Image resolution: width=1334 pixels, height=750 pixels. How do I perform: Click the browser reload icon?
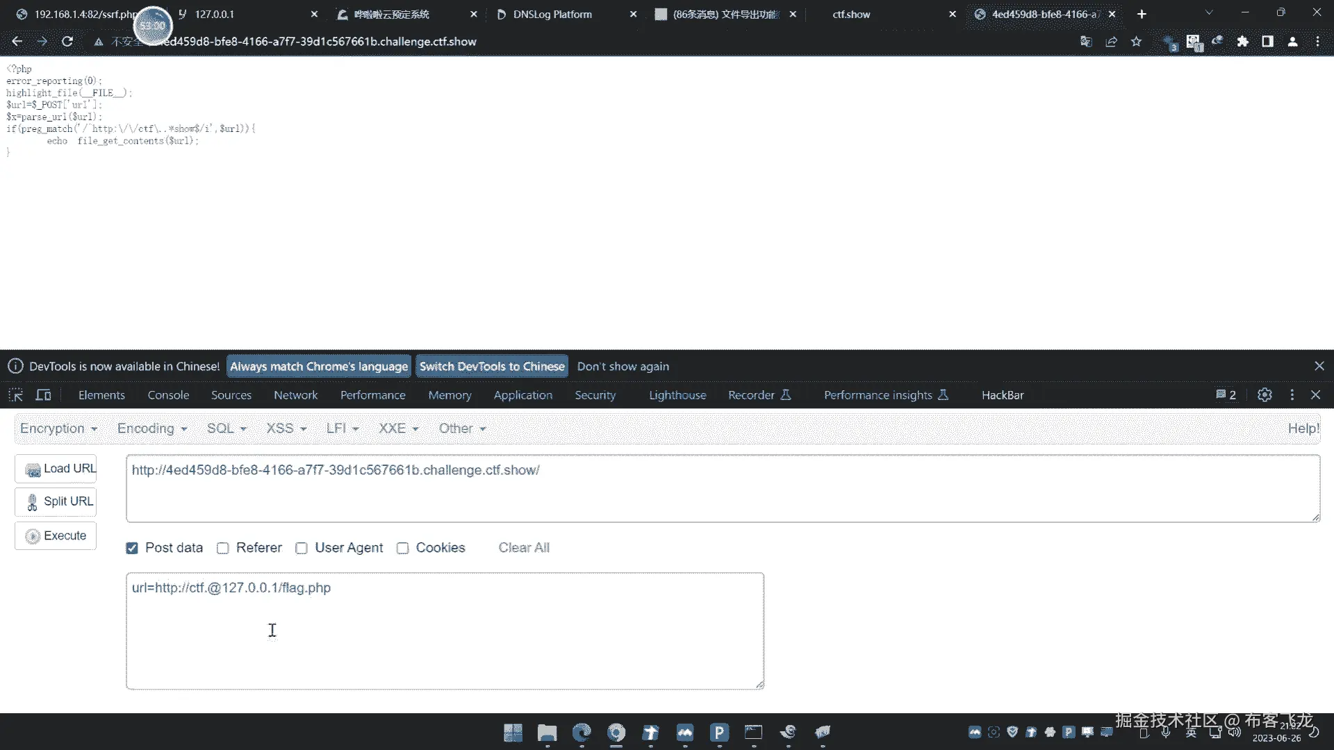click(x=67, y=42)
